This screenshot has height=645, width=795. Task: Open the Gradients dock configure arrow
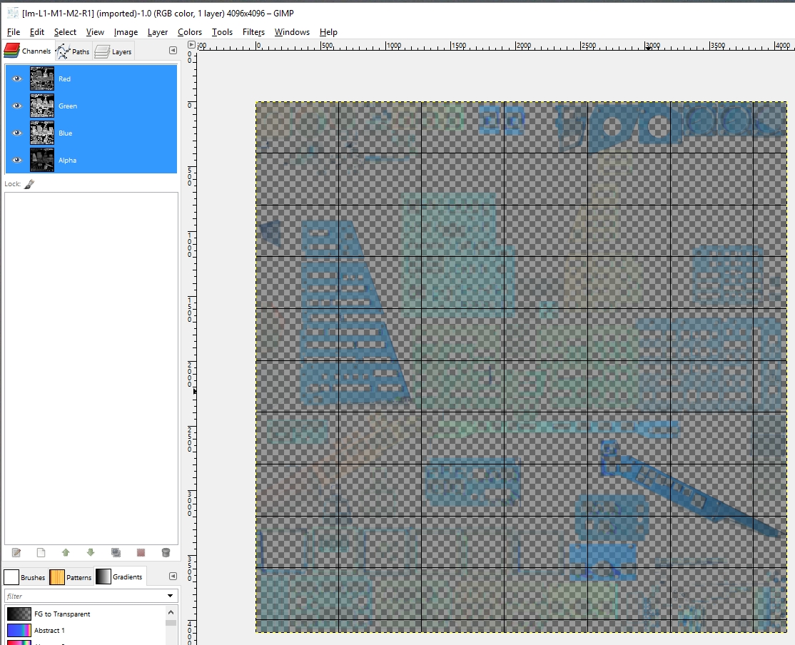[173, 577]
